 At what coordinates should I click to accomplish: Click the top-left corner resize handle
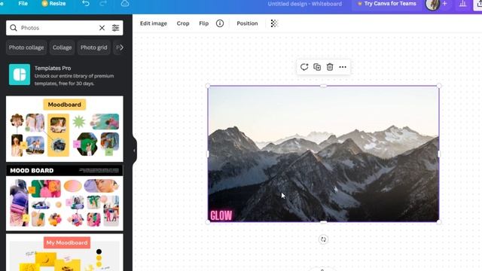208,87
